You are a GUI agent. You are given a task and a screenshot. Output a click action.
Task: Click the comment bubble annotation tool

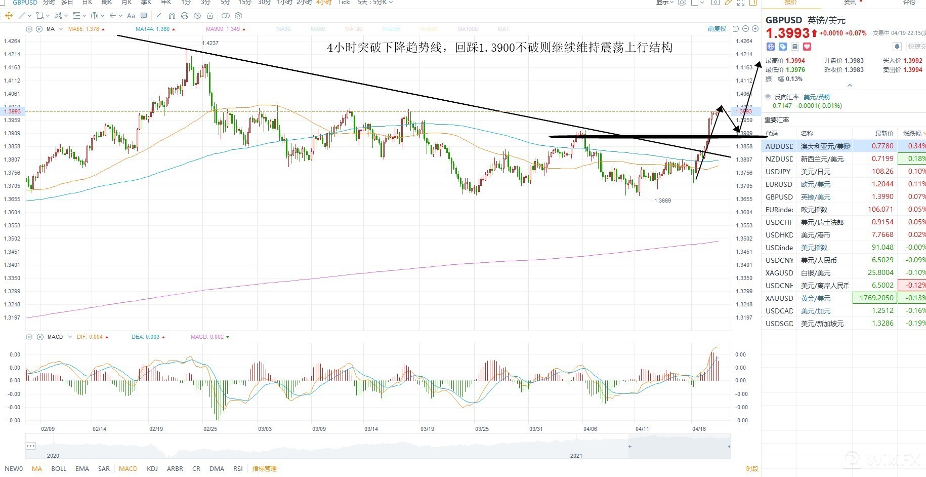[144, 16]
